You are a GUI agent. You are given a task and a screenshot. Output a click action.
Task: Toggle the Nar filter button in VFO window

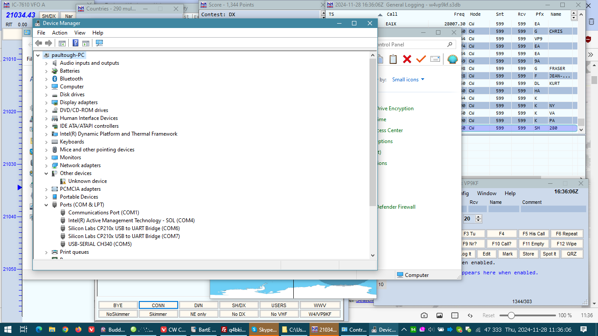[x=69, y=16]
